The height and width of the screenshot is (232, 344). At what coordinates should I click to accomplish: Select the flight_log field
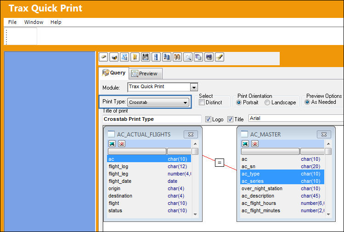coord(149,166)
